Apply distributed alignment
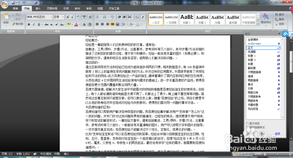Image resolution: width=293 pixels, height=158 pixels. (117, 24)
